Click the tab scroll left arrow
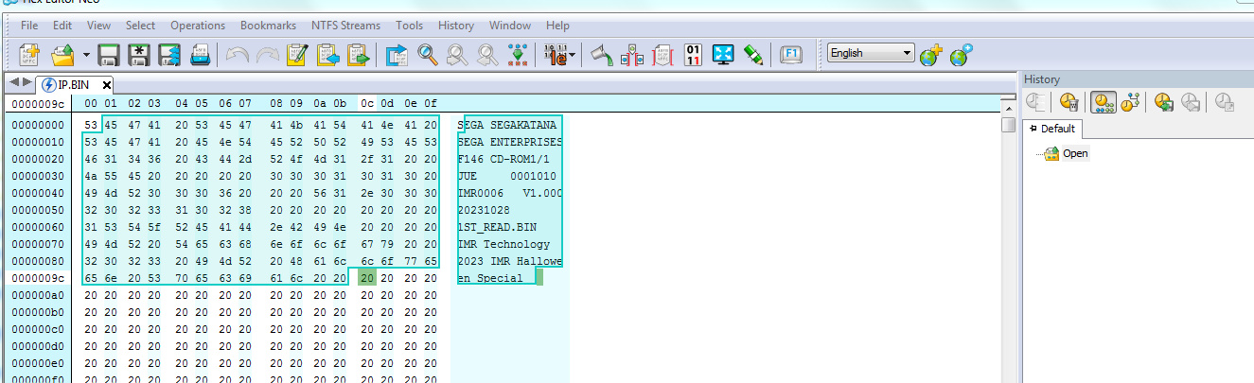 (x=13, y=83)
